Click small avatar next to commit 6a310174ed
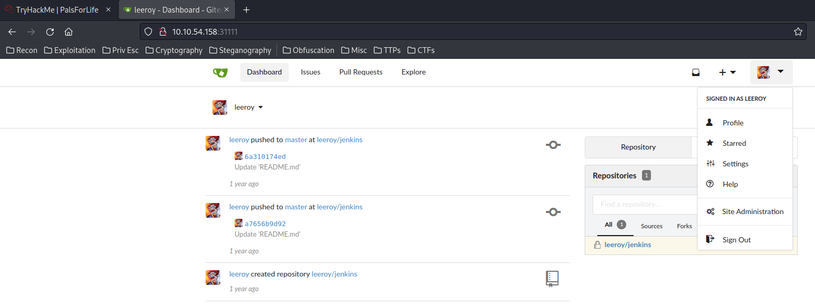Viewport: 815px width, 308px height. (239, 156)
